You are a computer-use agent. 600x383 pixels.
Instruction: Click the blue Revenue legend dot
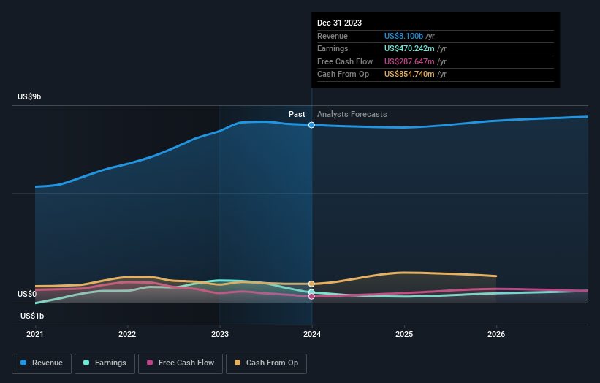[x=23, y=363]
